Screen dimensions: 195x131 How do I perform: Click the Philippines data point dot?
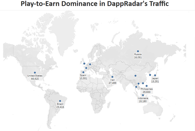tap(147, 86)
